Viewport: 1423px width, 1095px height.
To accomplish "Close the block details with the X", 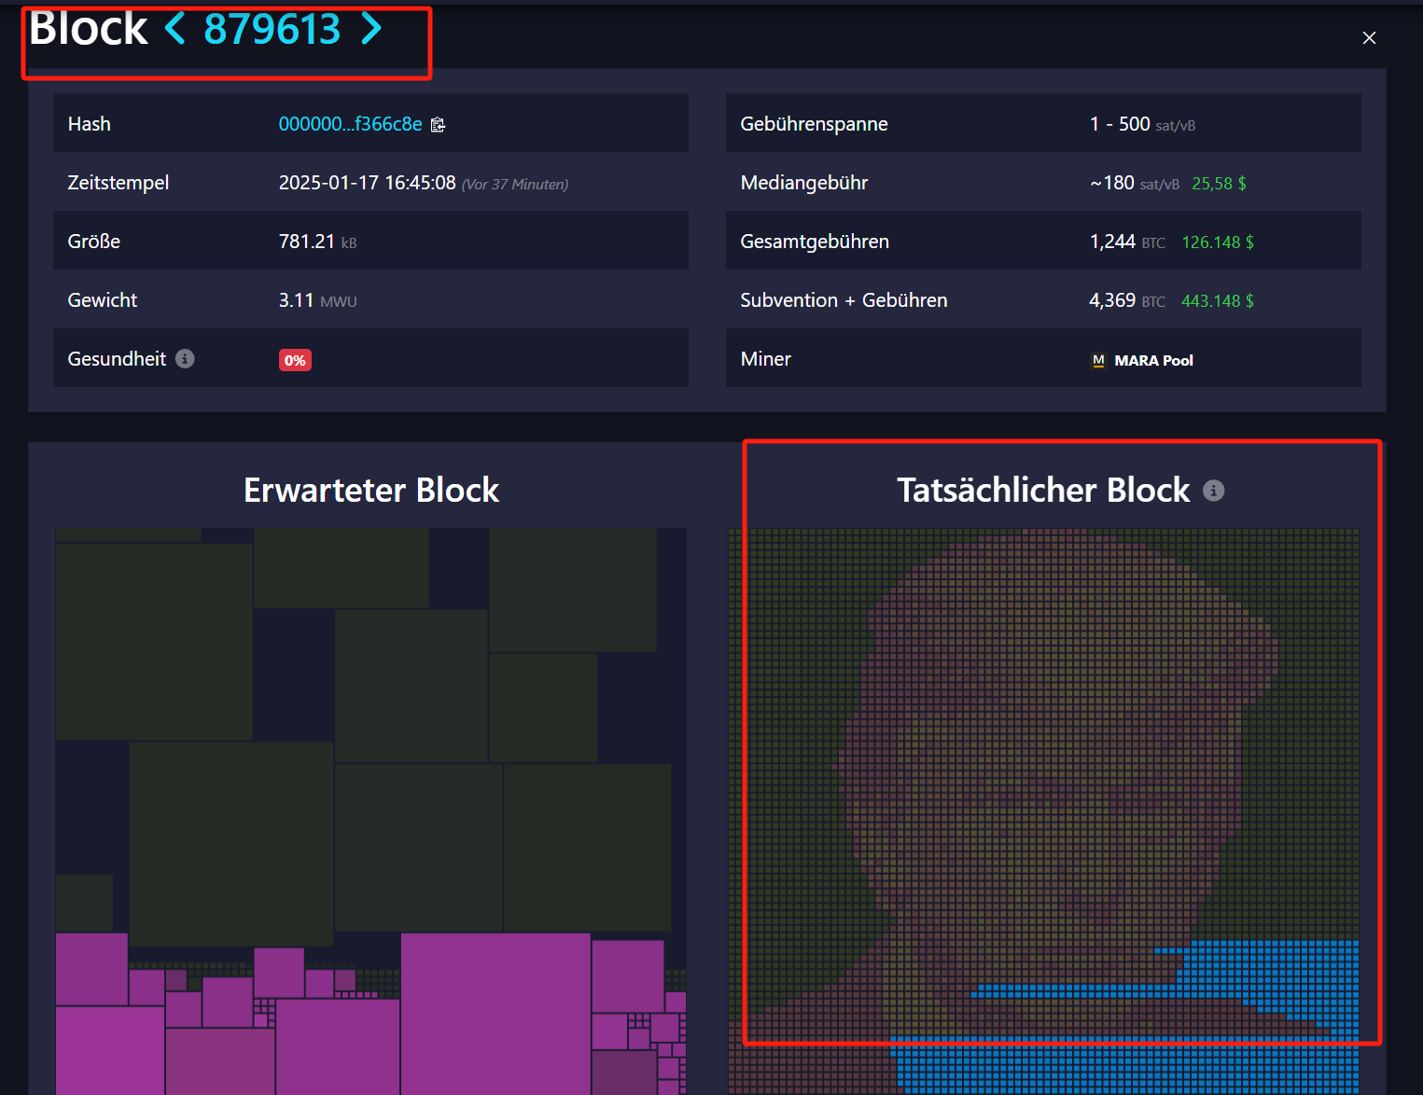I will [x=1369, y=38].
